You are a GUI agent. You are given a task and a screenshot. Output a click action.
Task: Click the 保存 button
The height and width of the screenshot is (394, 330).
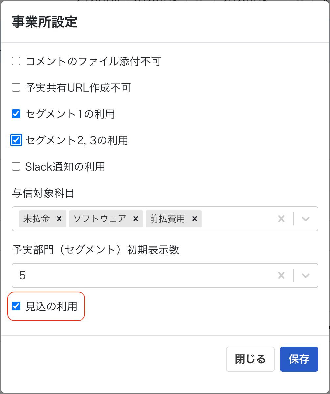coord(299,359)
